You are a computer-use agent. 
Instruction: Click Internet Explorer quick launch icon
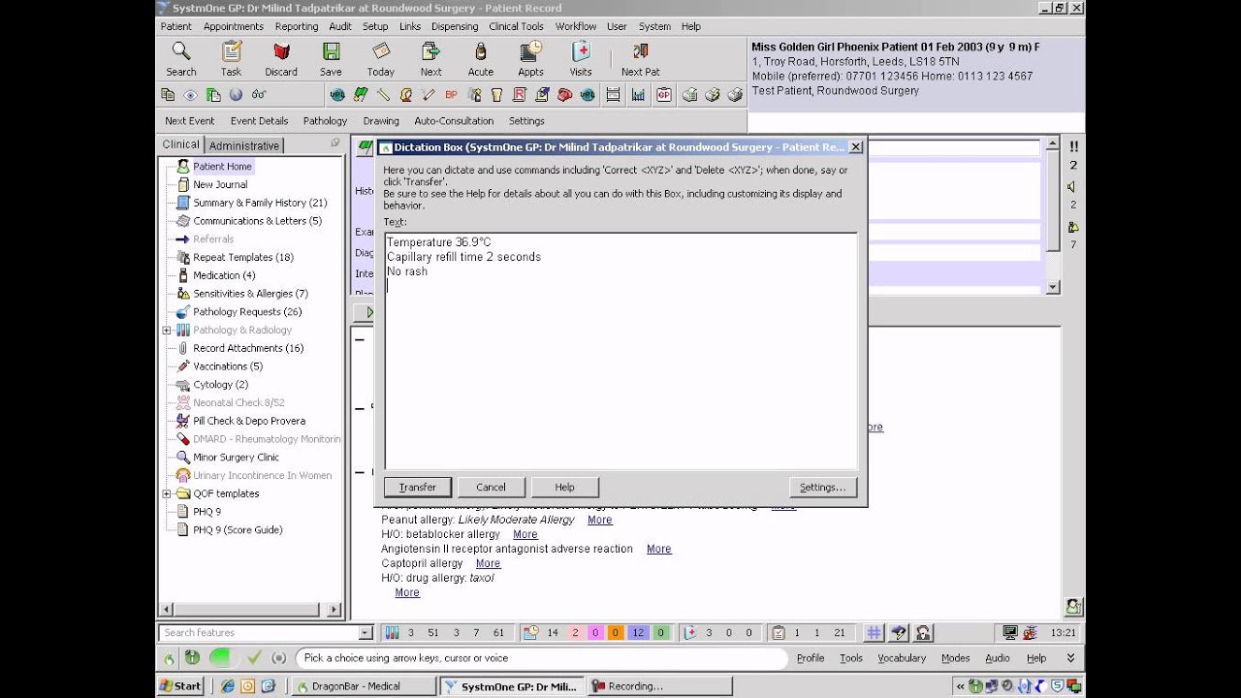tap(228, 685)
